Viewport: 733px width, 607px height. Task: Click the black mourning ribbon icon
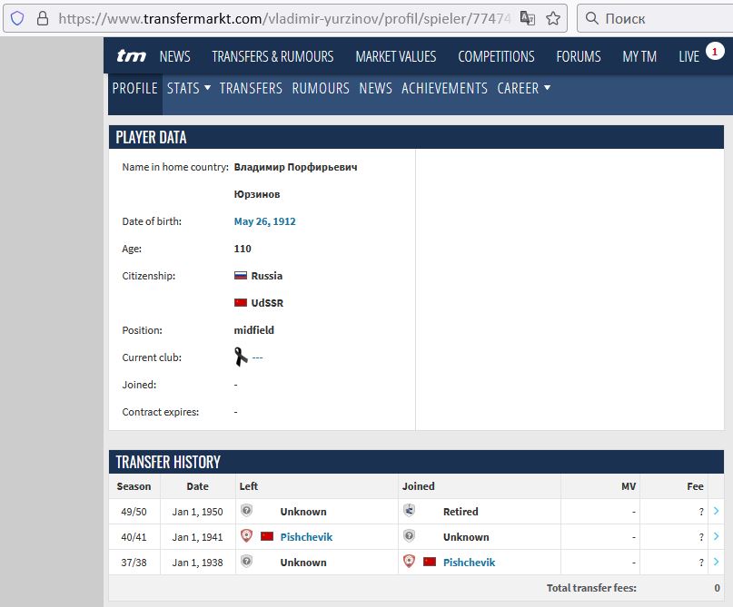pyautogui.click(x=241, y=357)
